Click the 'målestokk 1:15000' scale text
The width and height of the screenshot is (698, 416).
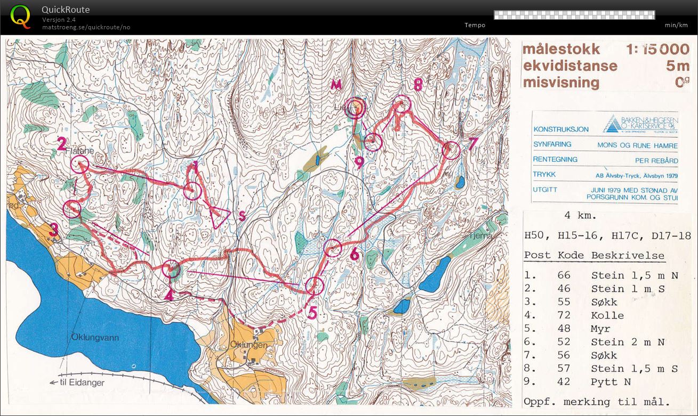click(x=606, y=50)
